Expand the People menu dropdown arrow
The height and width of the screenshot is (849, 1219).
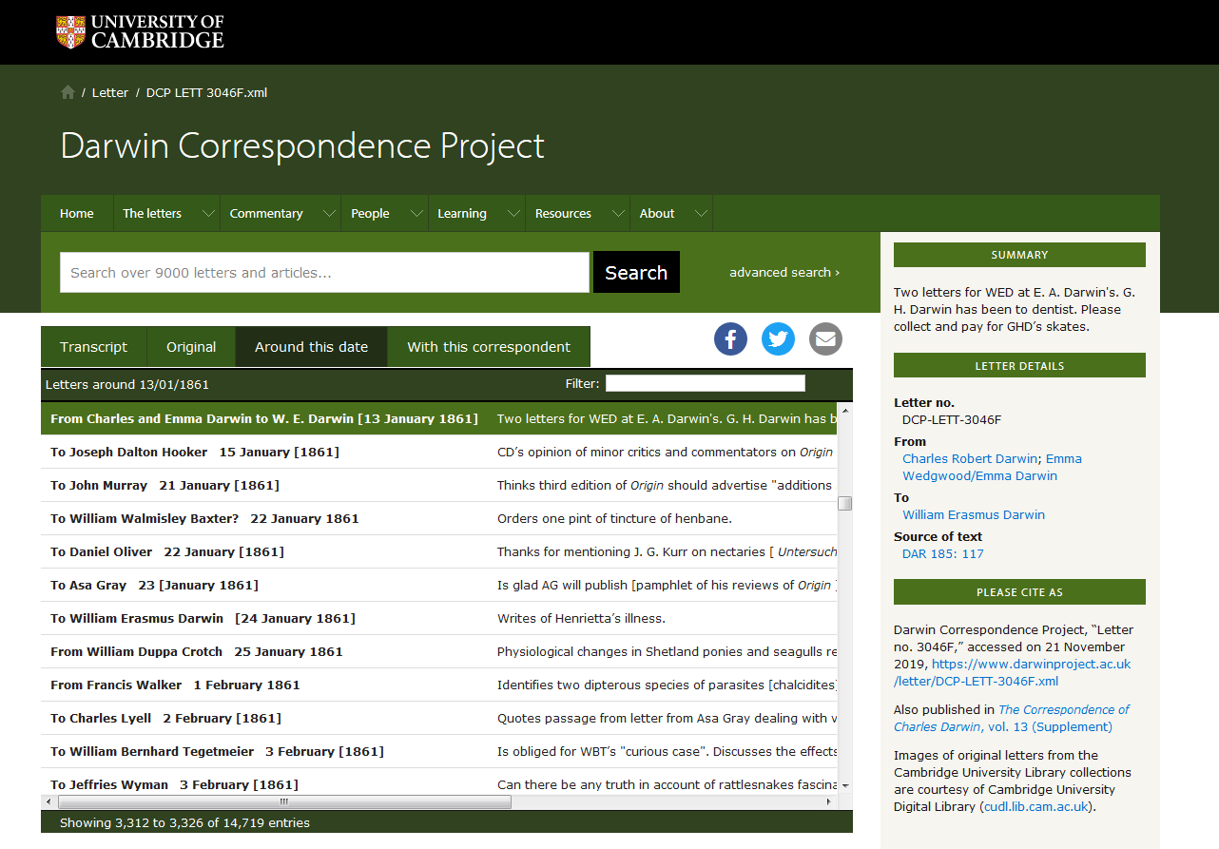416,214
